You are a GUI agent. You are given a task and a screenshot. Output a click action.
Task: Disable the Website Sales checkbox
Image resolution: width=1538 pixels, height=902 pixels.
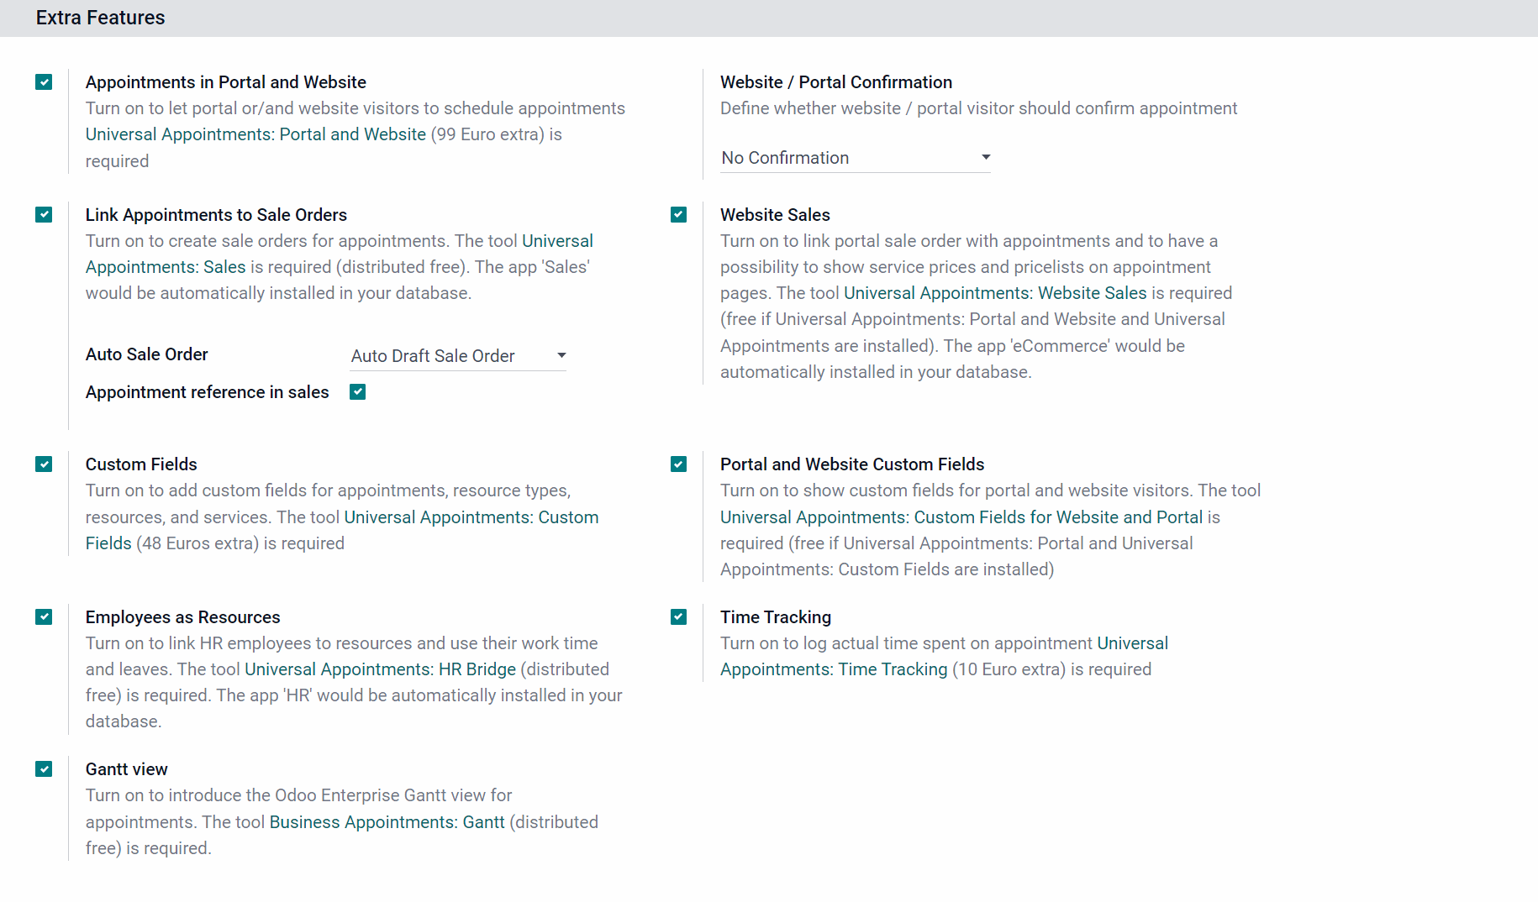point(679,215)
